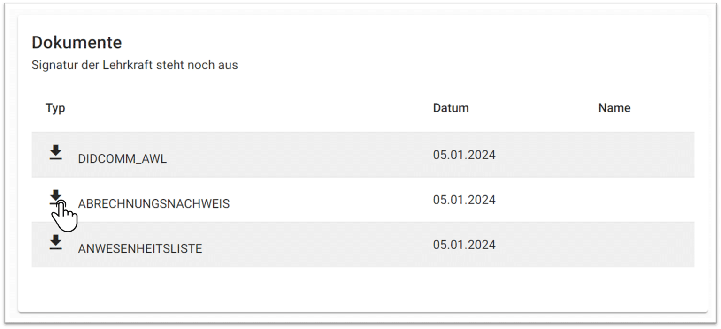Select the DIDCOMM_AWL row

[282, 155]
